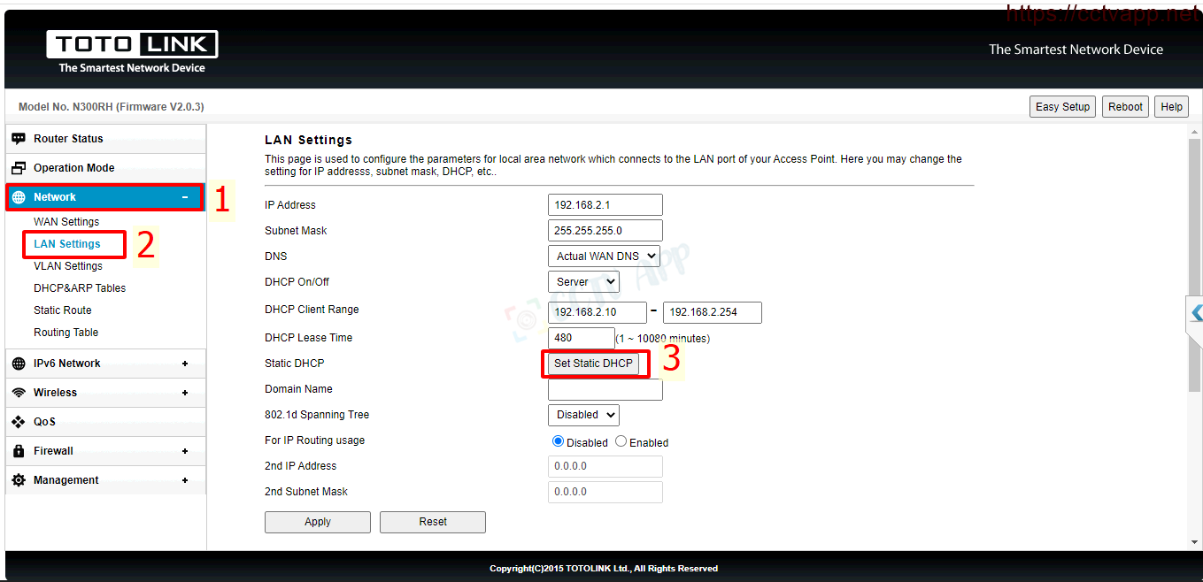Open DHCP&ARP Tables menu item
Image resolution: width=1203 pixels, height=582 pixels.
[80, 288]
